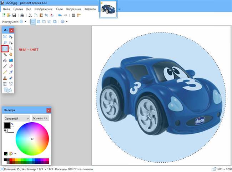This screenshot has width=232, height=172.
Task: Open the Вид menu
Action: click(29, 9)
